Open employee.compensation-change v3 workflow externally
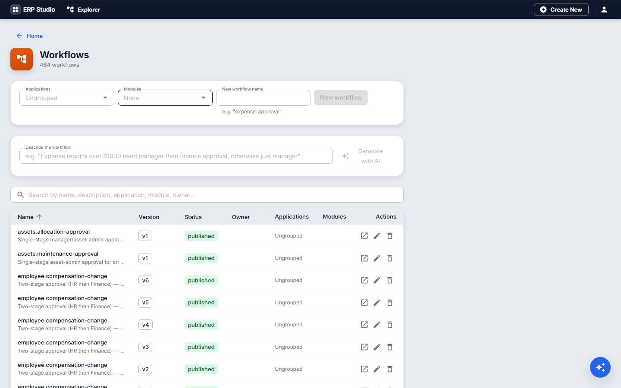 [x=364, y=347]
